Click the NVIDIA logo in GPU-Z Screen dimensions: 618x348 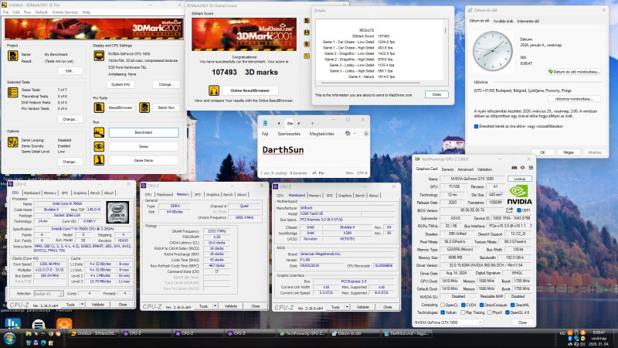tap(518, 195)
